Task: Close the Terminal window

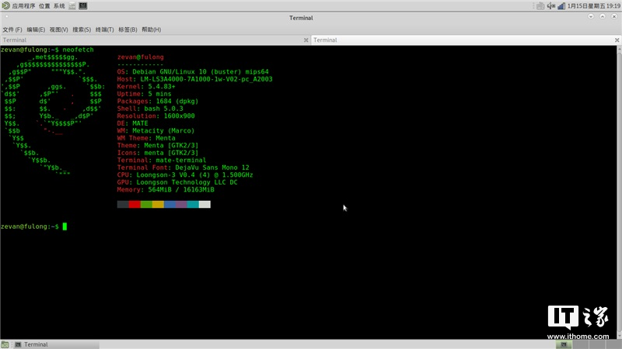Action: 614,16
